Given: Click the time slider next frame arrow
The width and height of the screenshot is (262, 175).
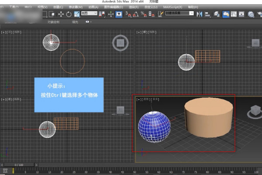Looking at the screenshot, I should click(36, 165).
